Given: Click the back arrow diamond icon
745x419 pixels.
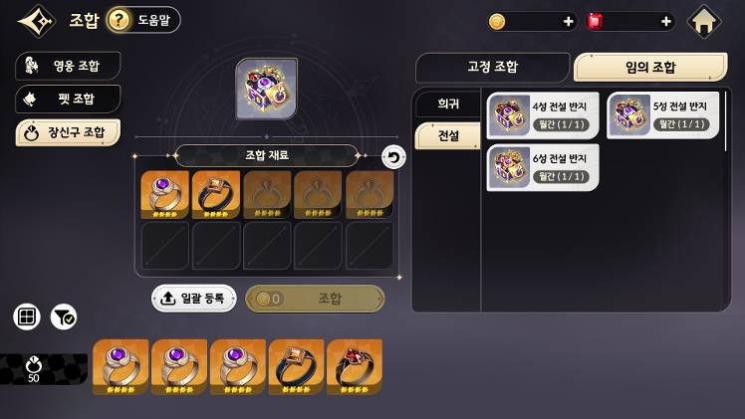Looking at the screenshot, I should pyautogui.click(x=37, y=21).
